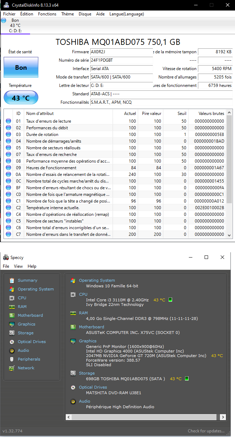Click the blue Bon health status button

pos(21,68)
